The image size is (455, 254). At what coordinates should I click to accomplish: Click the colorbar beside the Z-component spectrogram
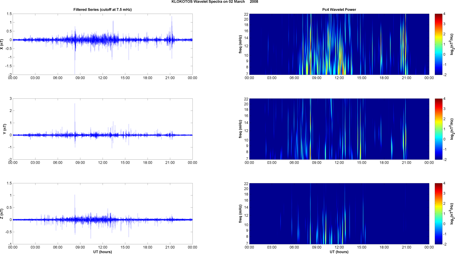[x=438, y=214]
